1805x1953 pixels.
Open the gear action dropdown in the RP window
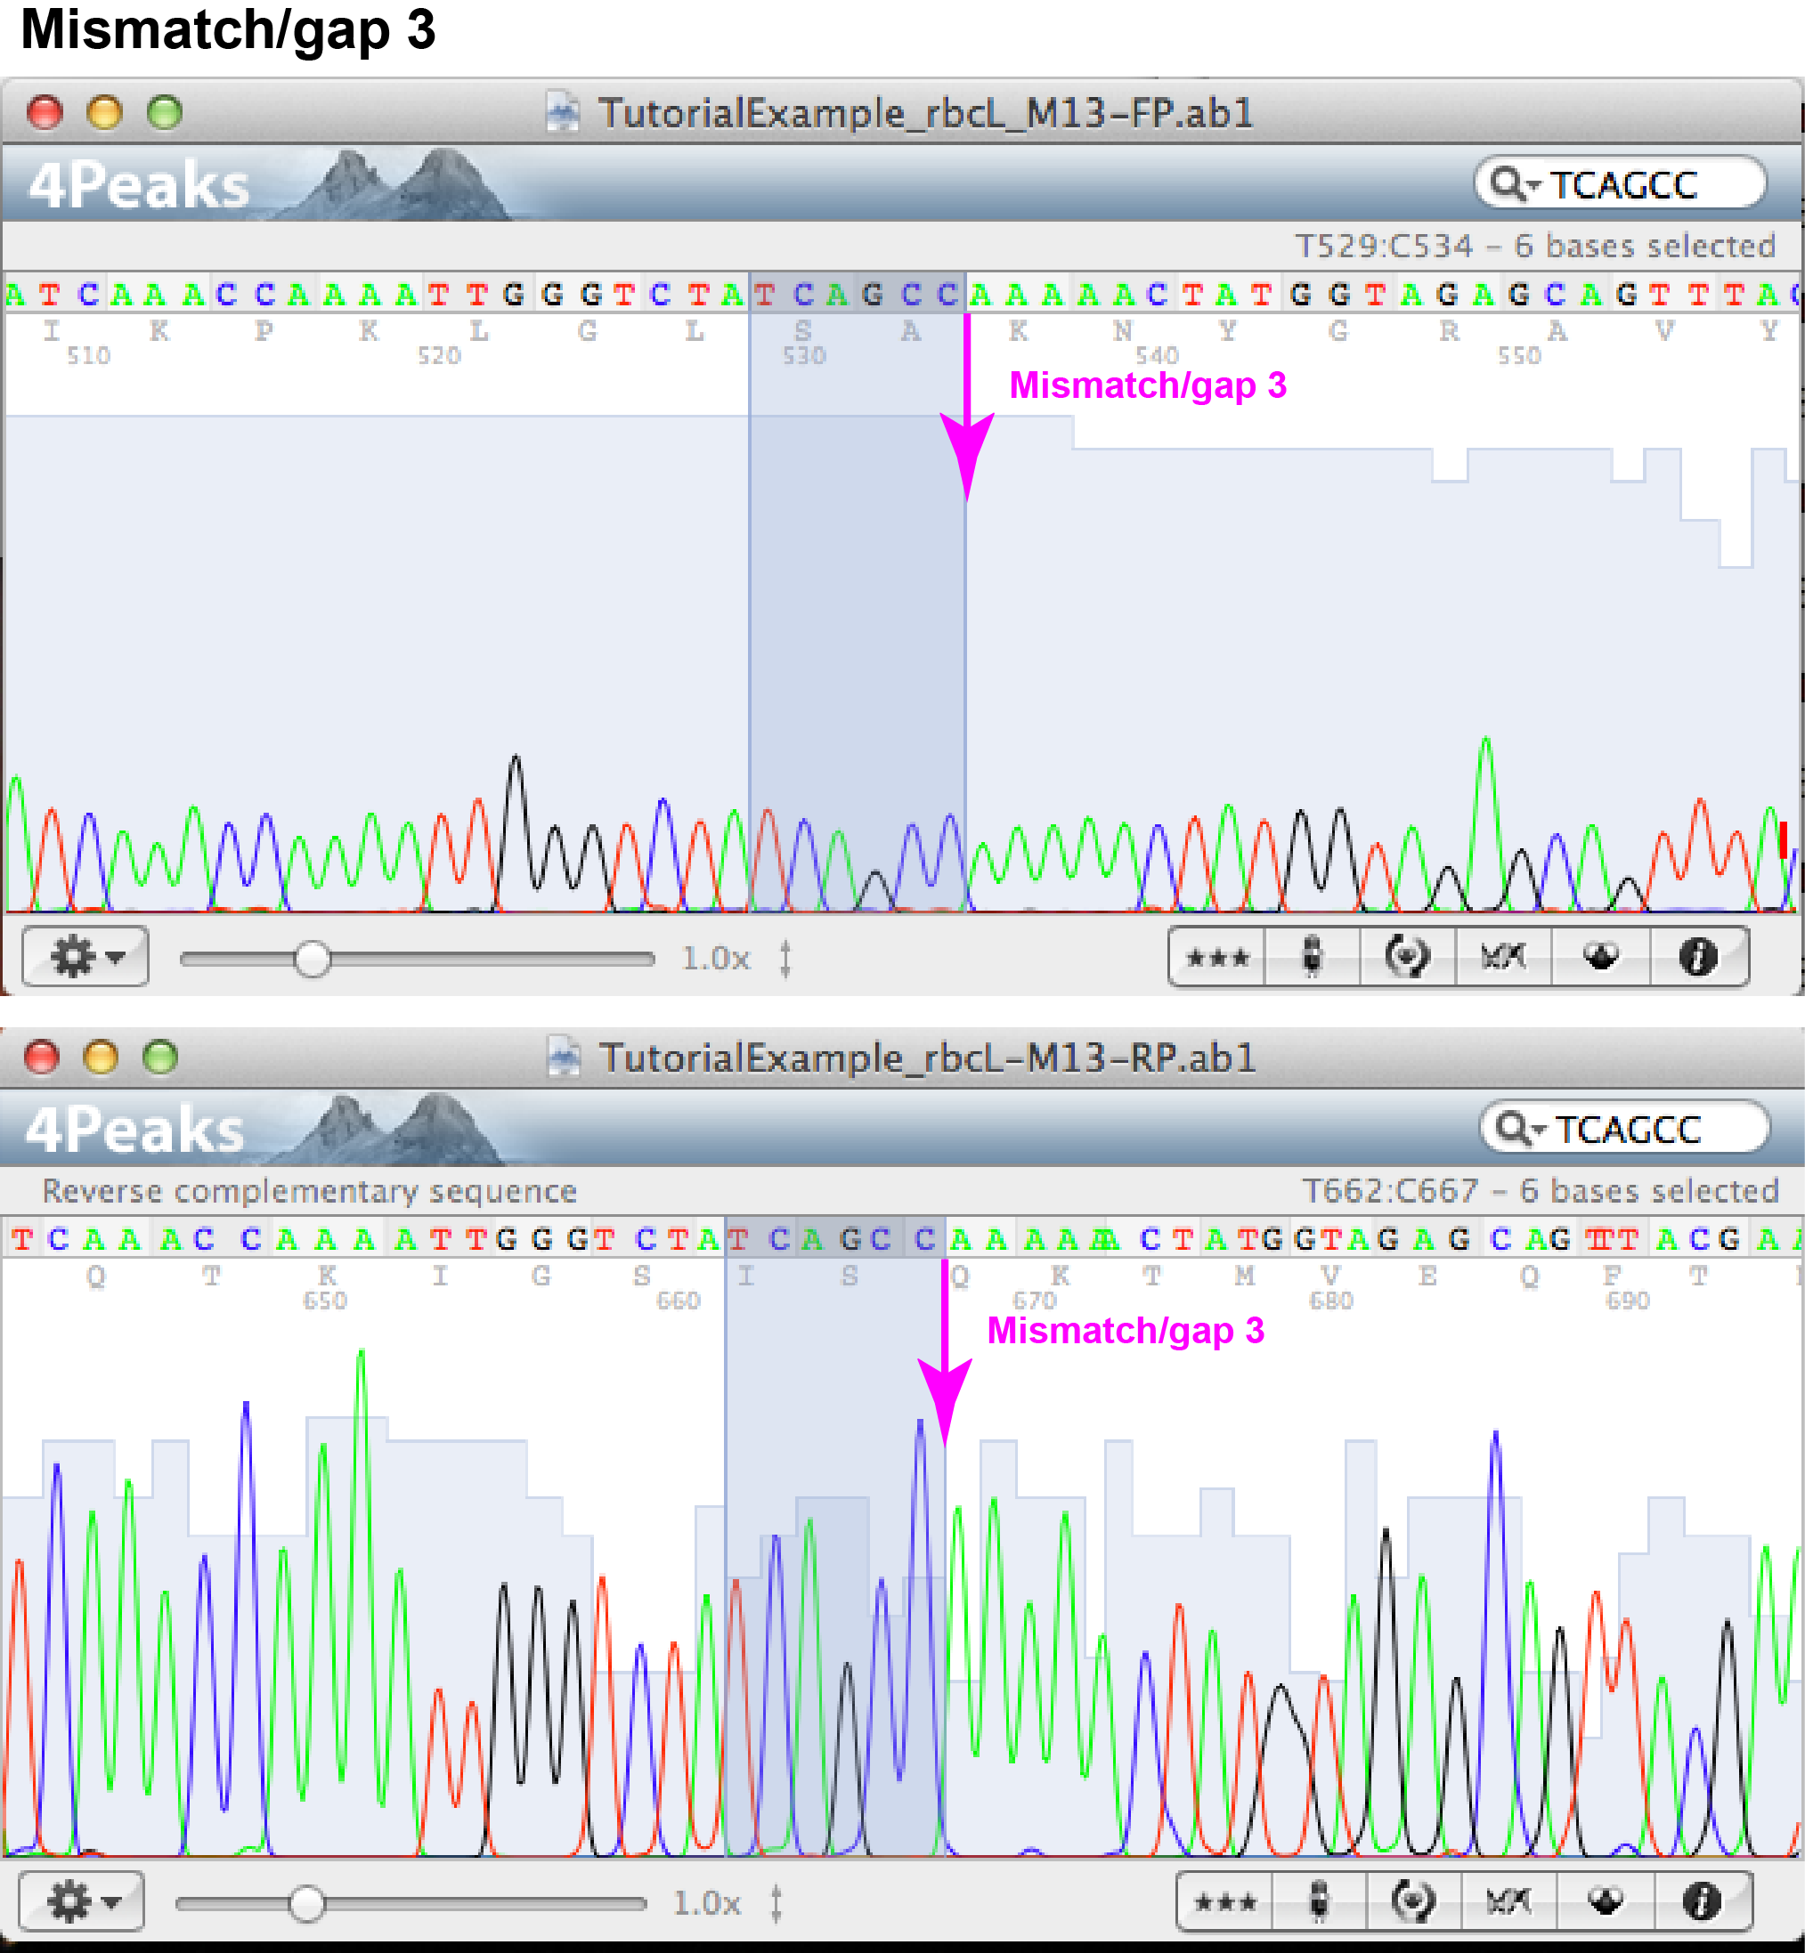[x=82, y=1900]
